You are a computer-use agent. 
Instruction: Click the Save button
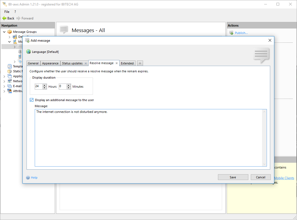(233, 177)
